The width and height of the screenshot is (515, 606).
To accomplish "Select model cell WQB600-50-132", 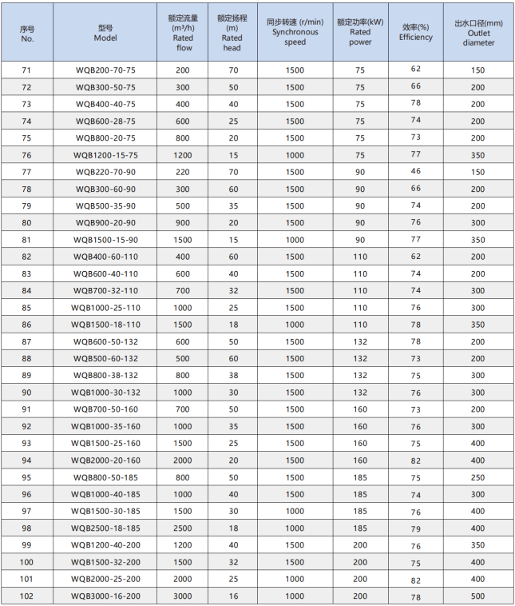I will (105, 341).
